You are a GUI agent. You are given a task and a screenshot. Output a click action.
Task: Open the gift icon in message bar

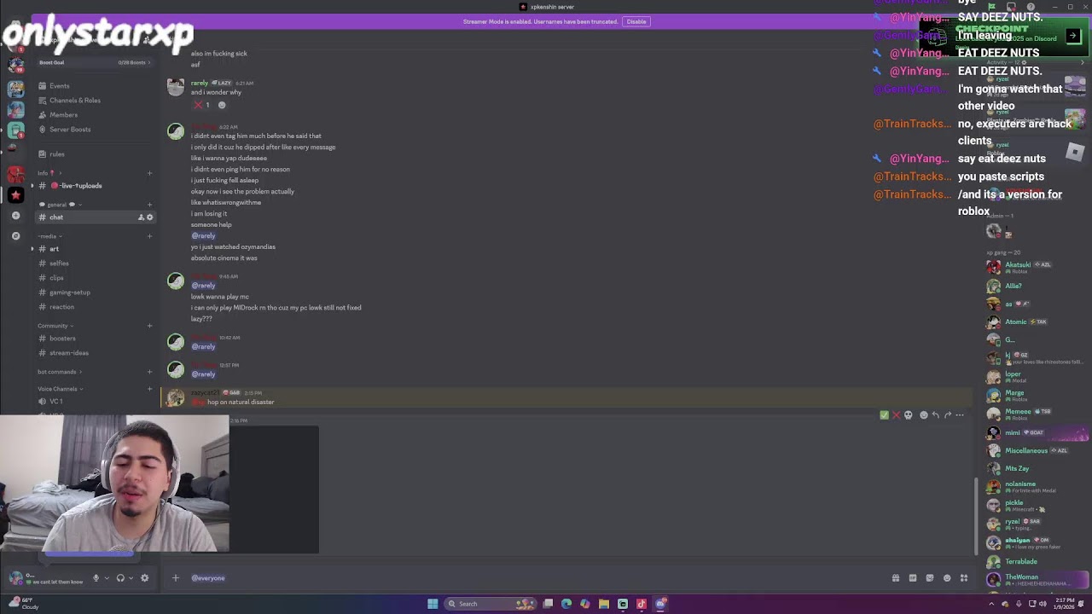click(x=896, y=578)
